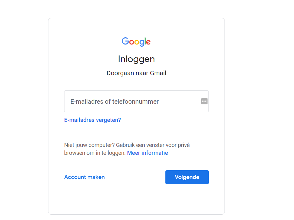This screenshot has width=294, height=220.
Task: Focus the E-mailadres of telefoonnummer field
Action: click(x=136, y=101)
